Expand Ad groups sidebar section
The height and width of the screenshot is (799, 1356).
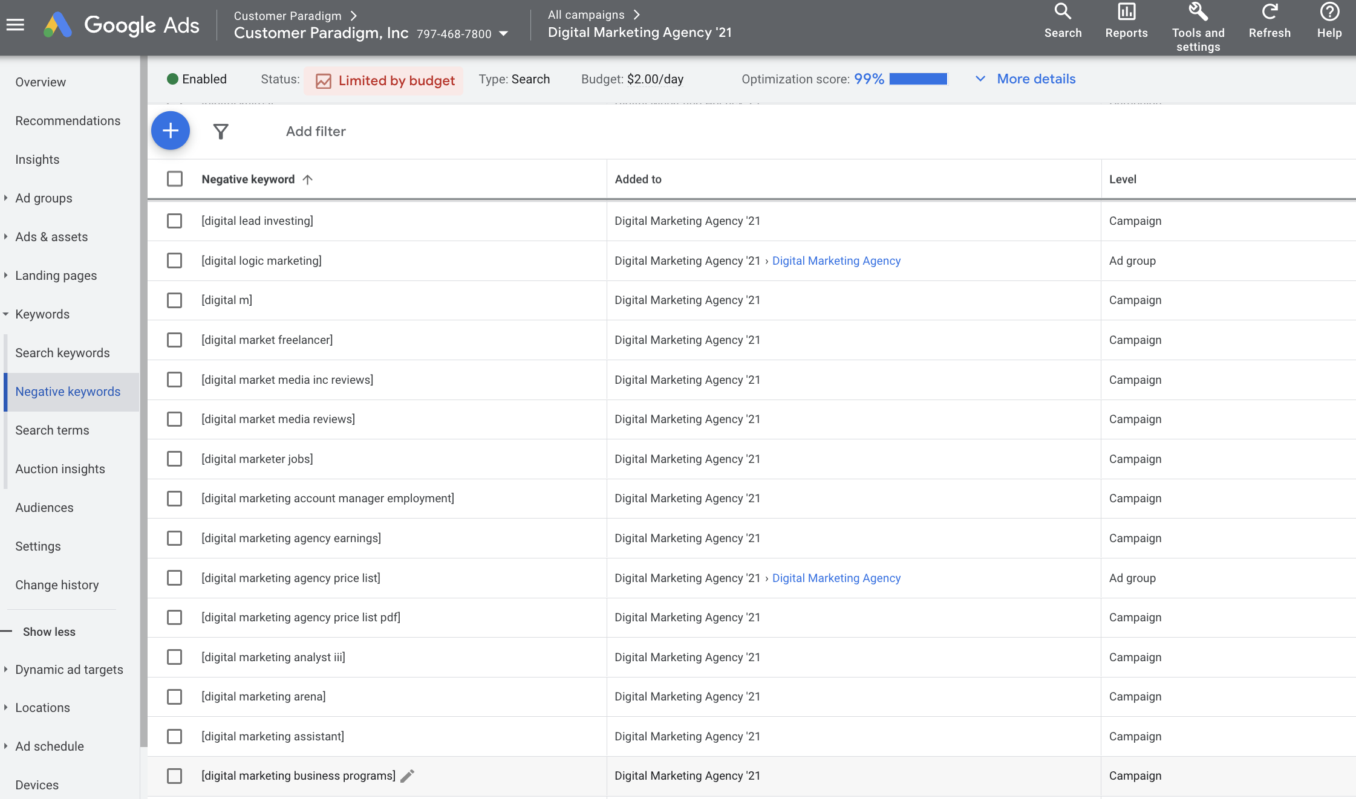tap(6, 198)
